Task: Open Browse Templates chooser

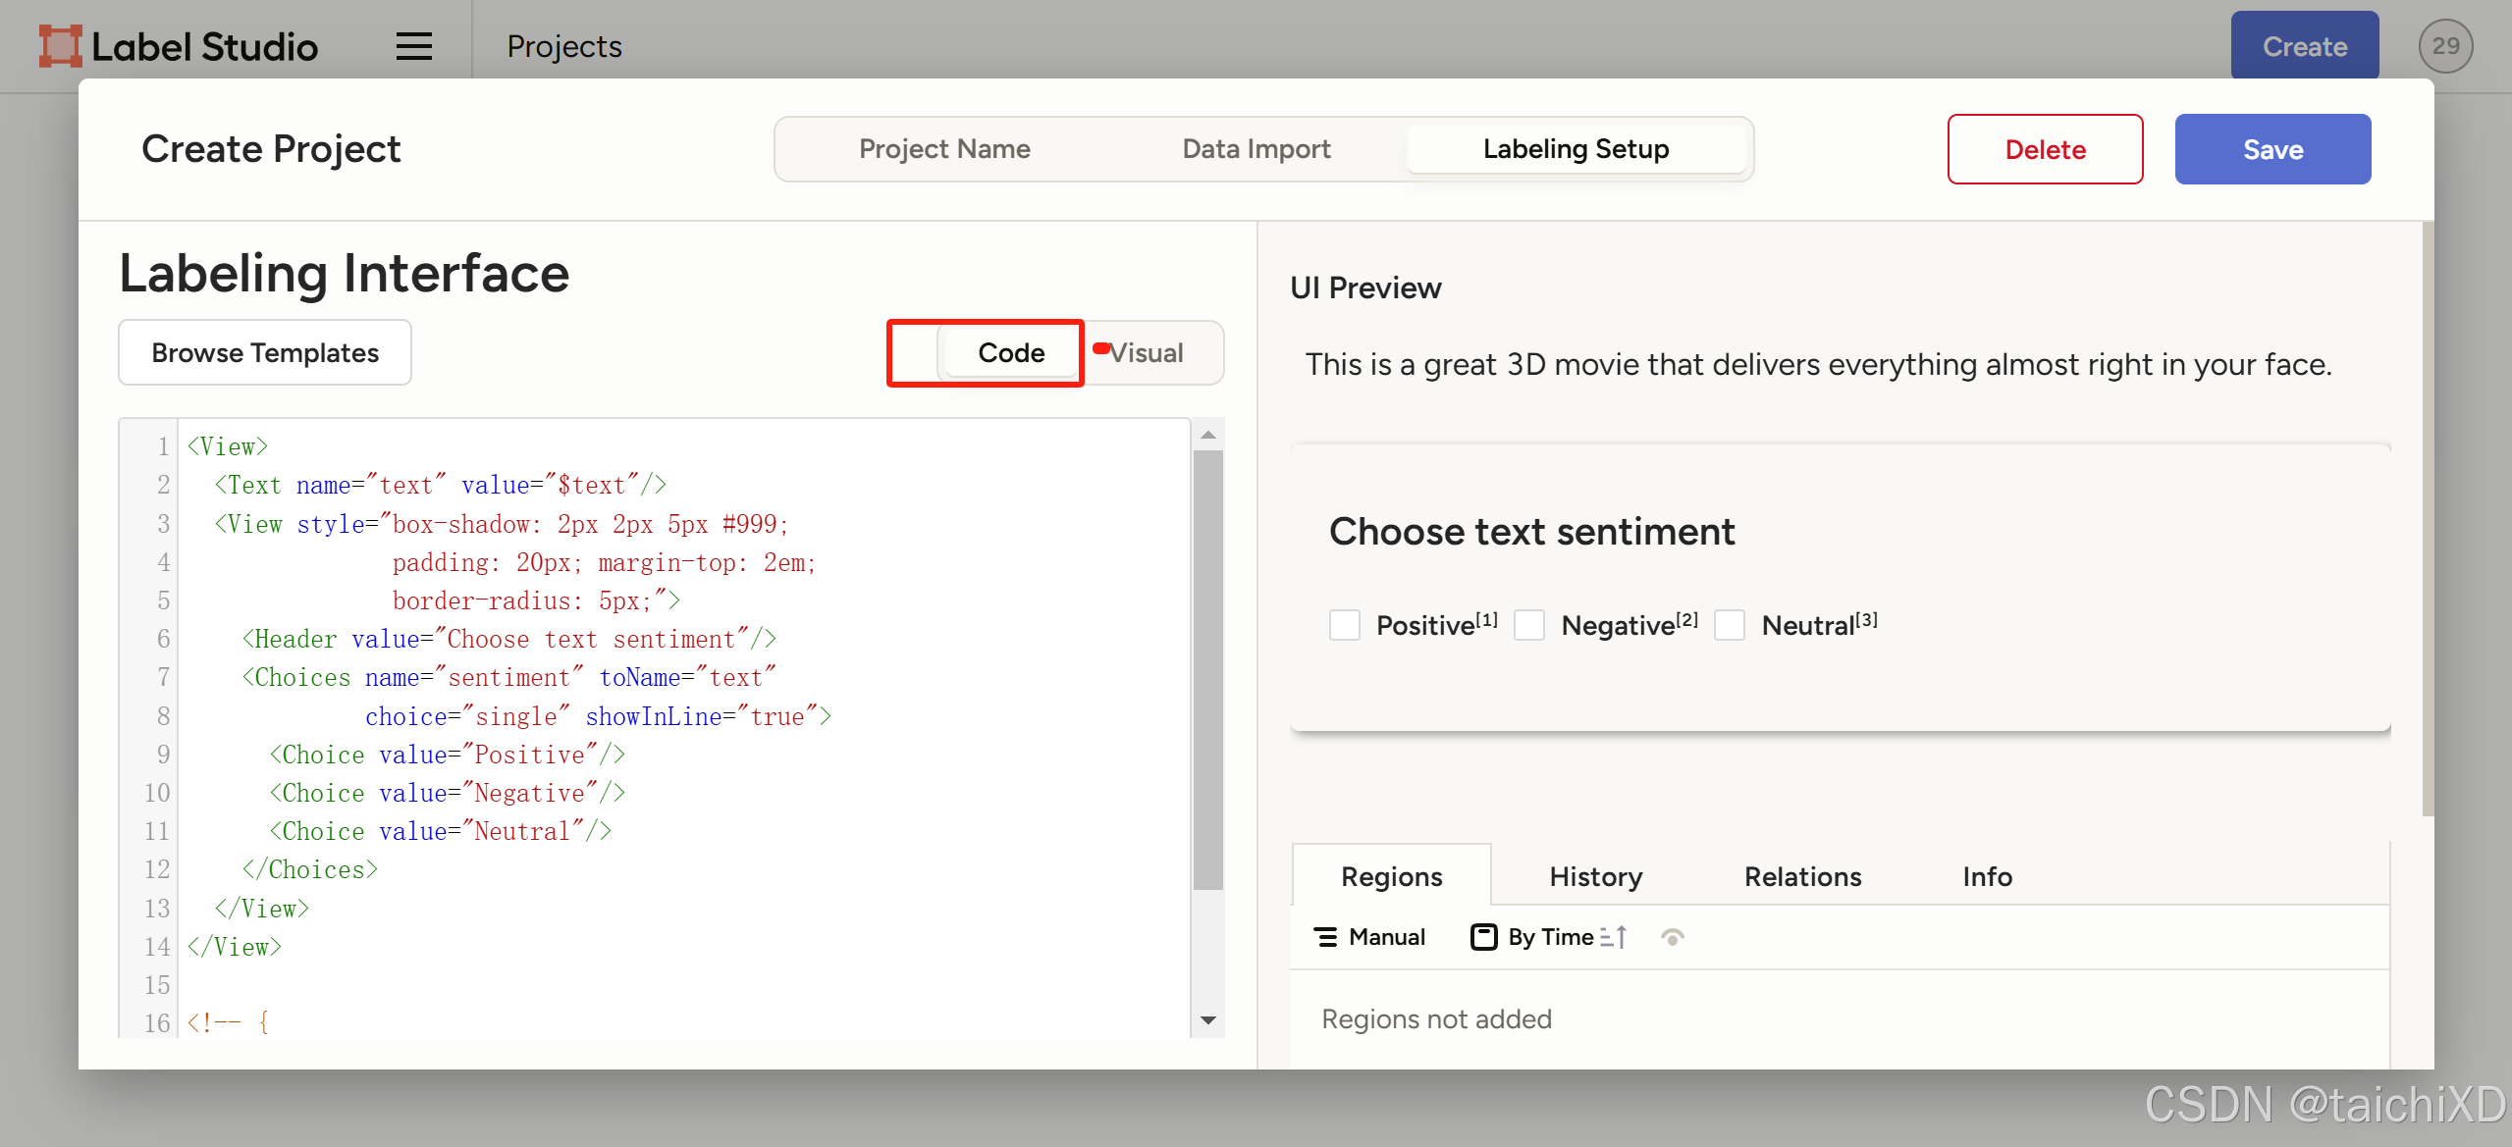Action: click(x=265, y=352)
